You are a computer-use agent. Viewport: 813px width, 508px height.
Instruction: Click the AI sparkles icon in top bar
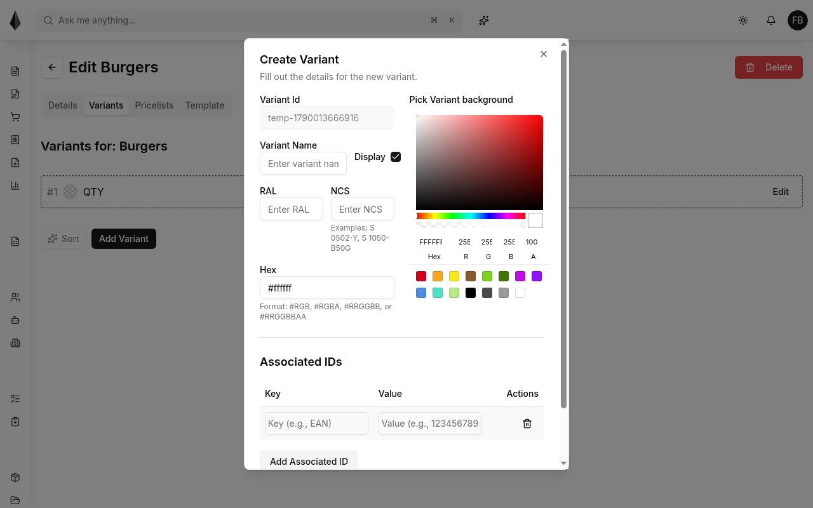pos(484,20)
